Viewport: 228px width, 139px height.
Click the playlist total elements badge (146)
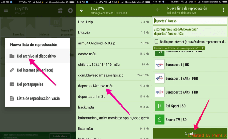[x=179, y=48]
